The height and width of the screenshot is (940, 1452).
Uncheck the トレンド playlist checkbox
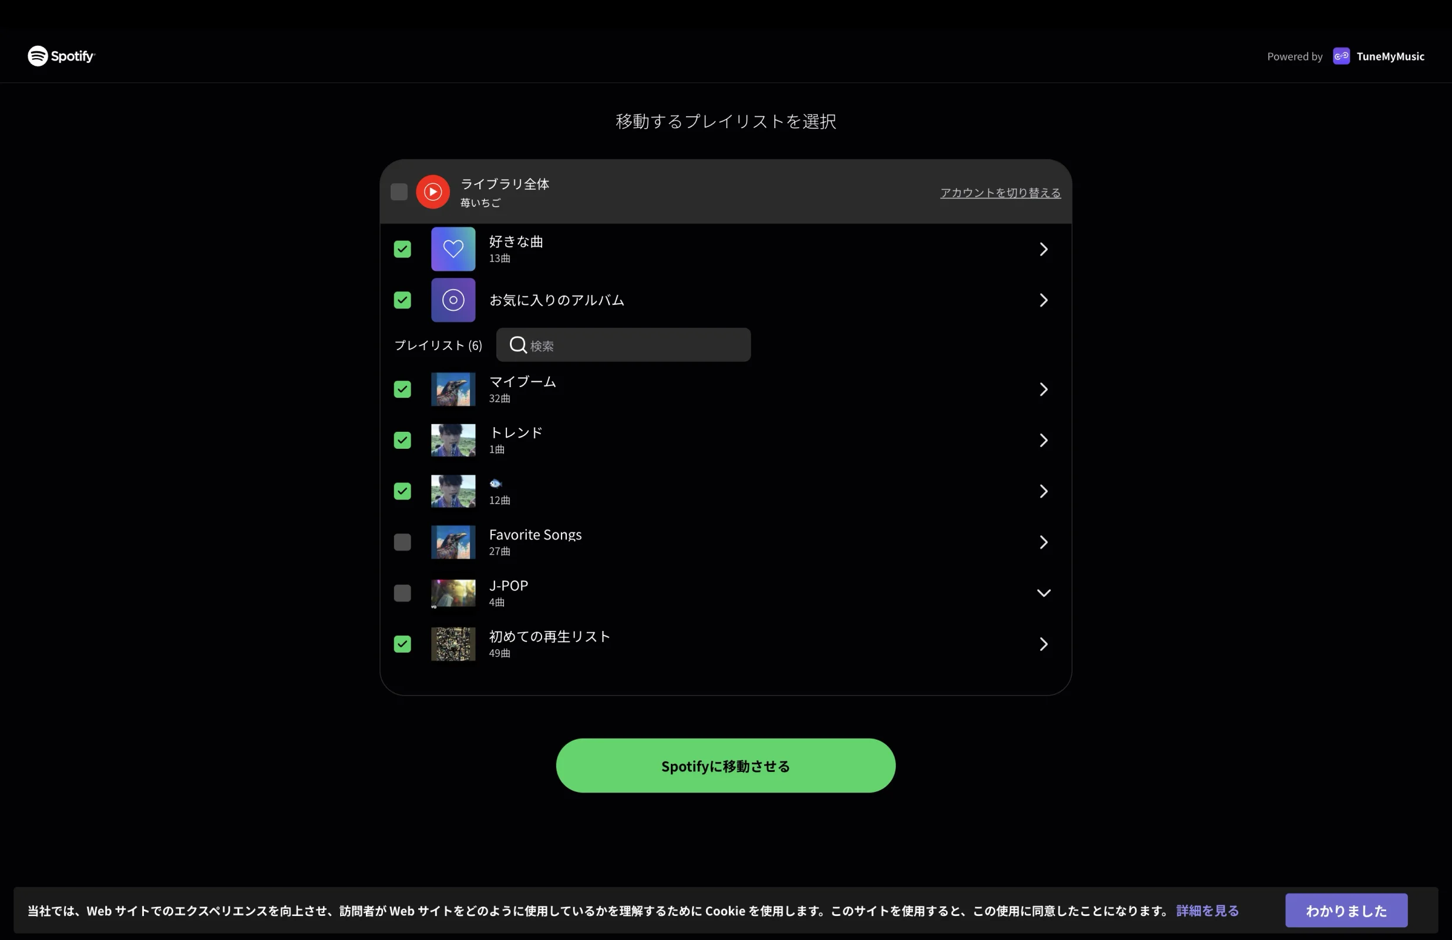pyautogui.click(x=402, y=440)
